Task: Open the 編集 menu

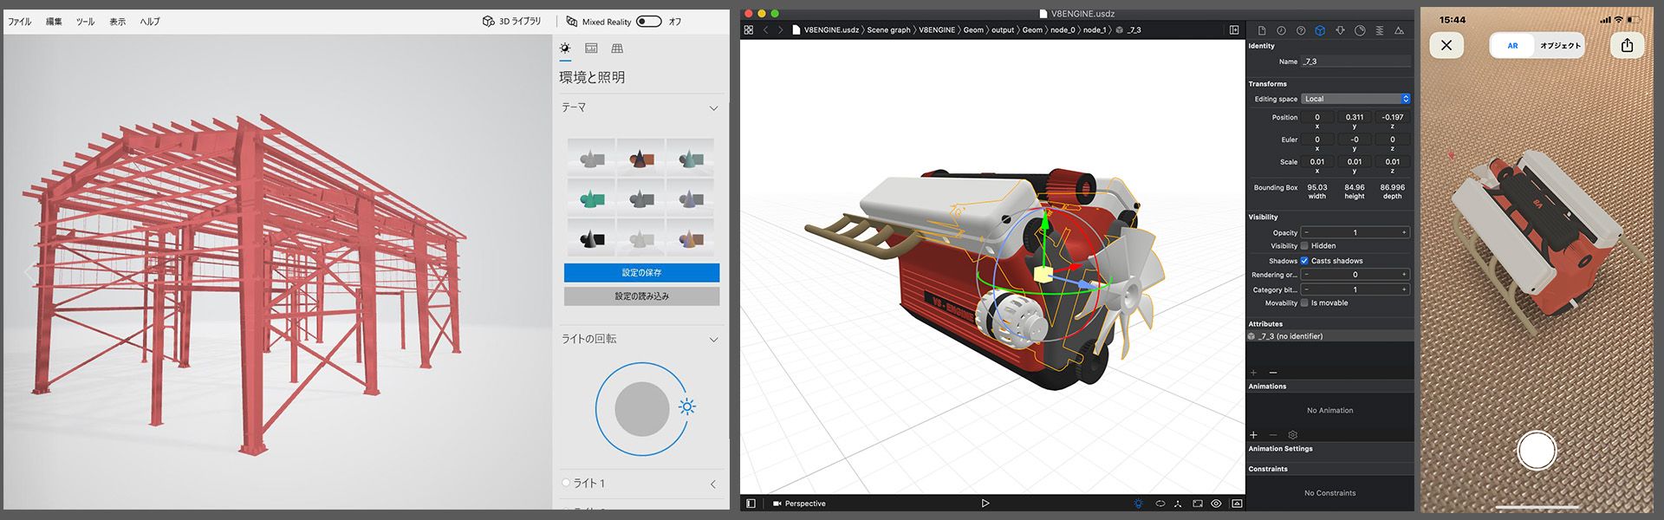Action: click(x=54, y=22)
